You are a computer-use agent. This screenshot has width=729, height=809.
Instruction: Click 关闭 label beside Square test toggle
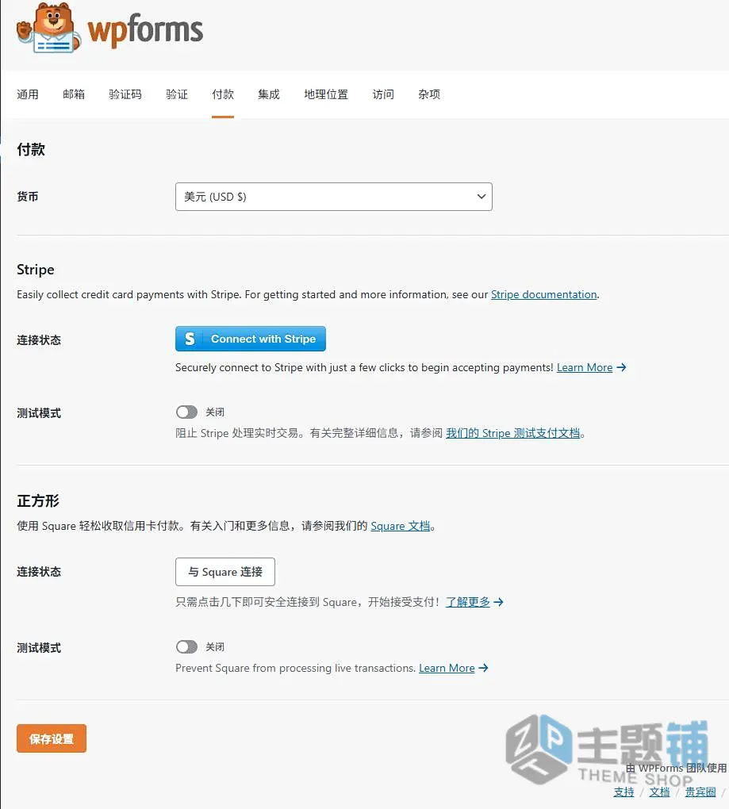tap(215, 647)
